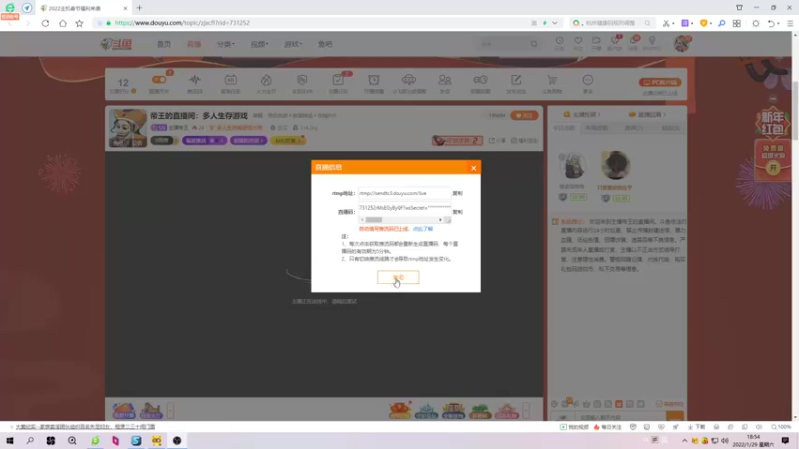
Task: Open the two-person room management icon
Action: pyautogui.click(x=444, y=80)
